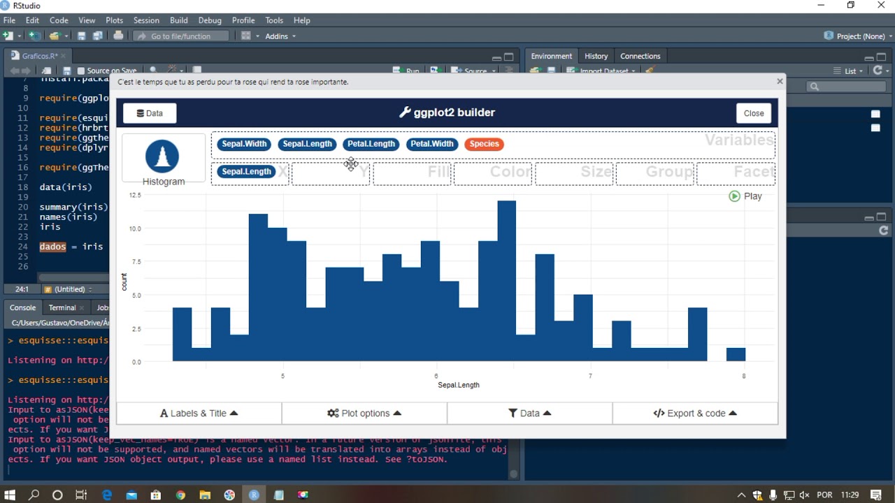Select the Sepal.Length badge in Variables row

(307, 144)
